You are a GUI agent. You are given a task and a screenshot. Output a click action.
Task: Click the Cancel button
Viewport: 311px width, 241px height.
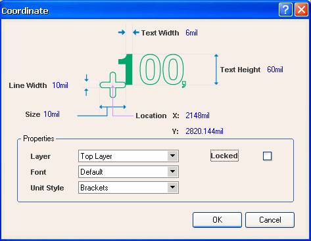(270, 220)
